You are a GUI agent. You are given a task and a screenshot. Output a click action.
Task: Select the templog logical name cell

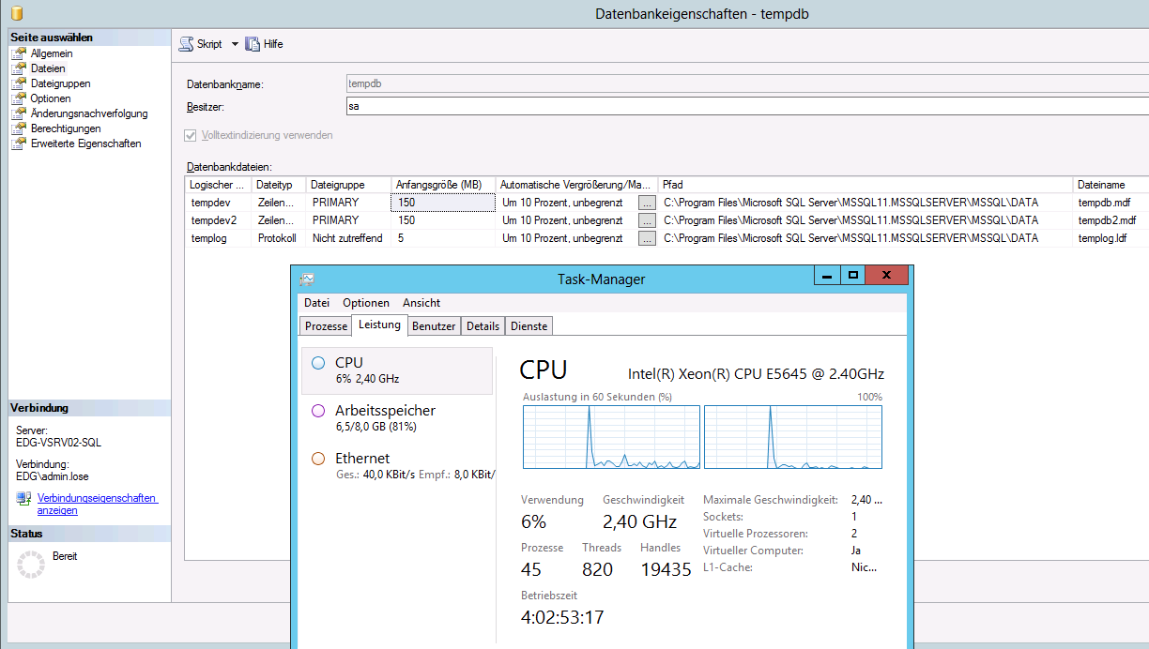pos(218,238)
